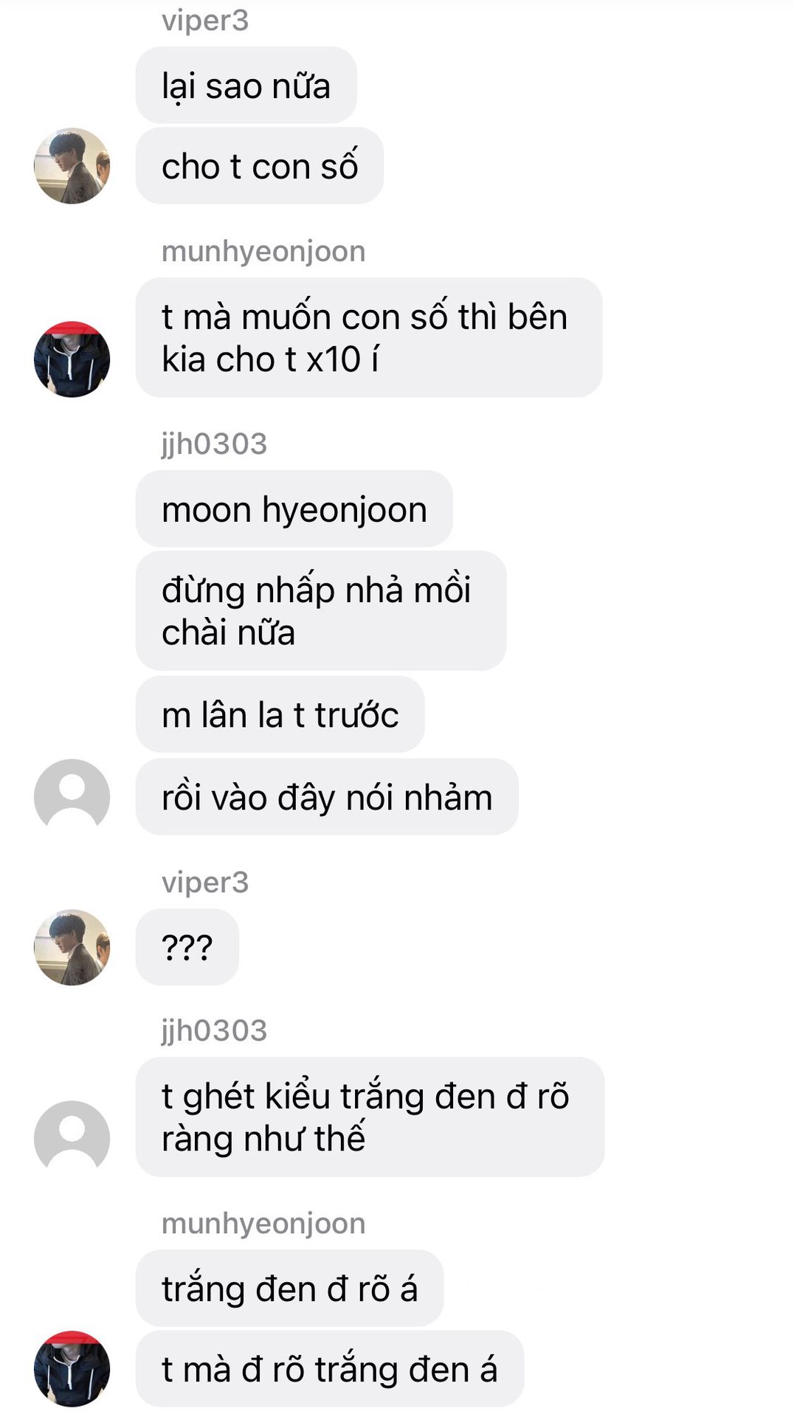Select the 'rồi vào đây nói nhảm' bubble
The height and width of the screenshot is (1417, 794).
coord(327,797)
